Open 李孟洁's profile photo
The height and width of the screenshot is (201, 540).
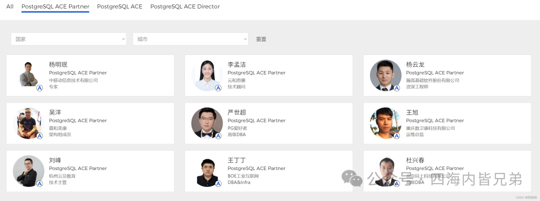[207, 75]
